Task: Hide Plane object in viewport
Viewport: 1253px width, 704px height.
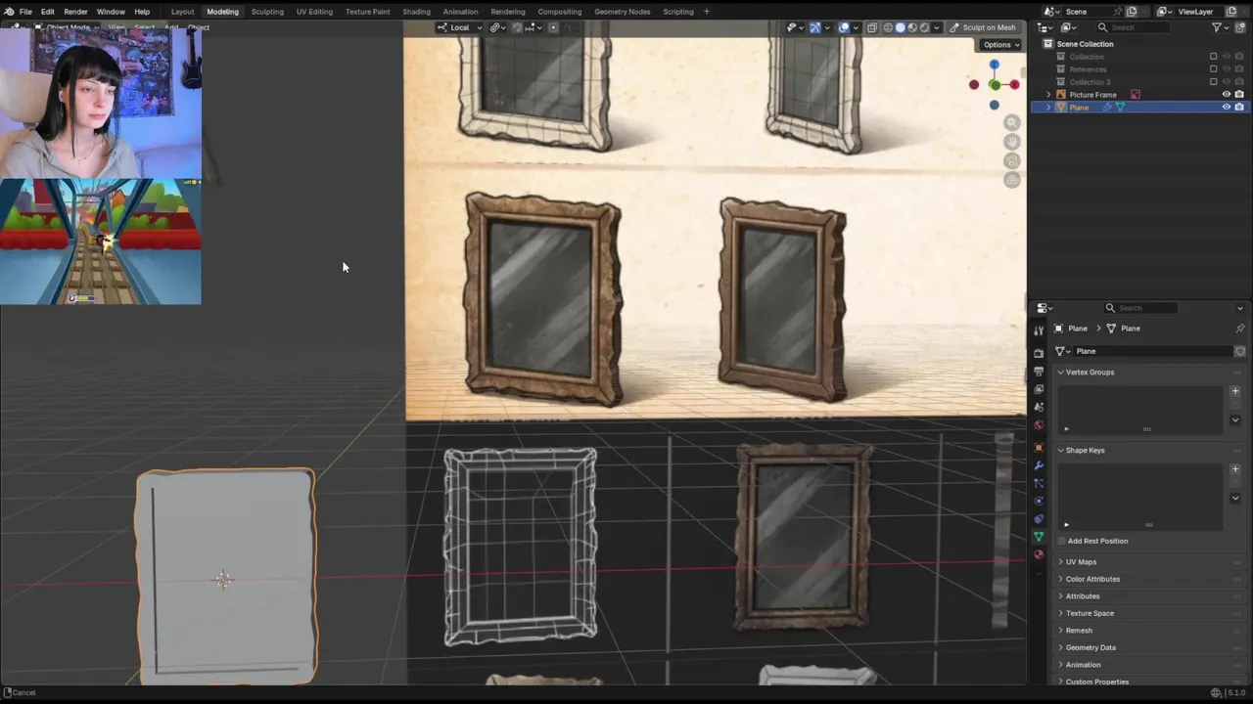Action: (x=1227, y=107)
